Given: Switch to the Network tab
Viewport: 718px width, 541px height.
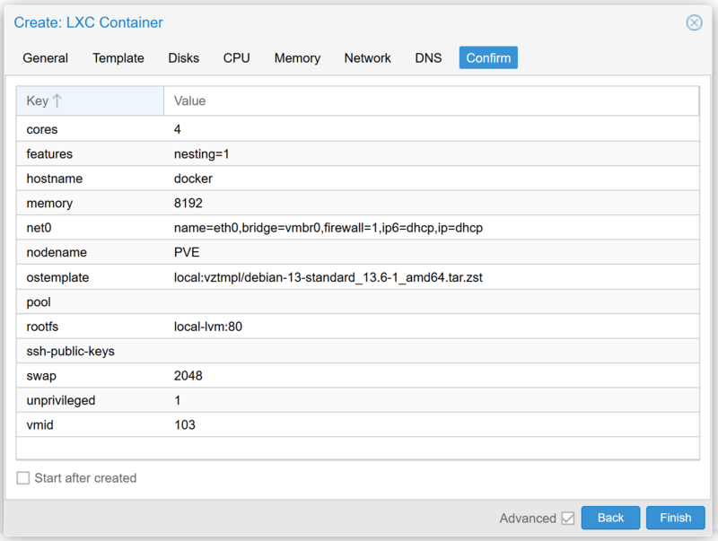Looking at the screenshot, I should click(367, 58).
